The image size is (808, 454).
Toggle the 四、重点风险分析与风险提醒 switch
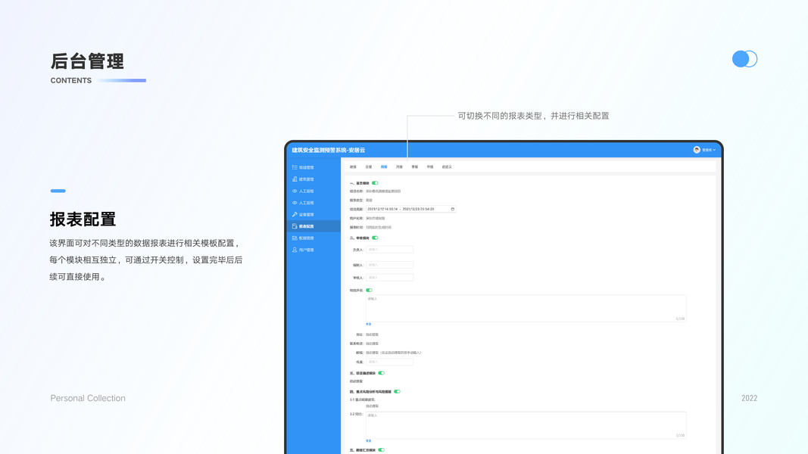398,392
